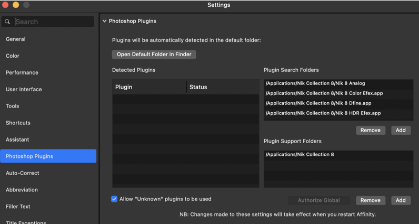Click the Open Default Folder in Finder button
419x224 pixels.
coord(154,54)
